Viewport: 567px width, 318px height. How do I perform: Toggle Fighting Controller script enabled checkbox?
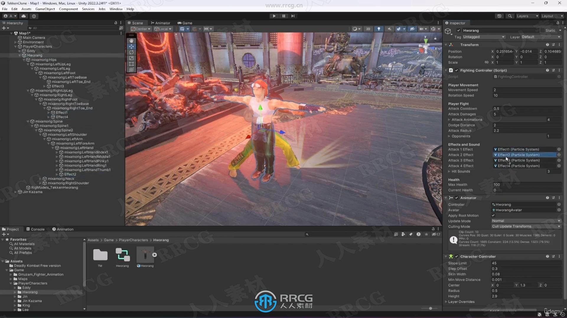(457, 70)
